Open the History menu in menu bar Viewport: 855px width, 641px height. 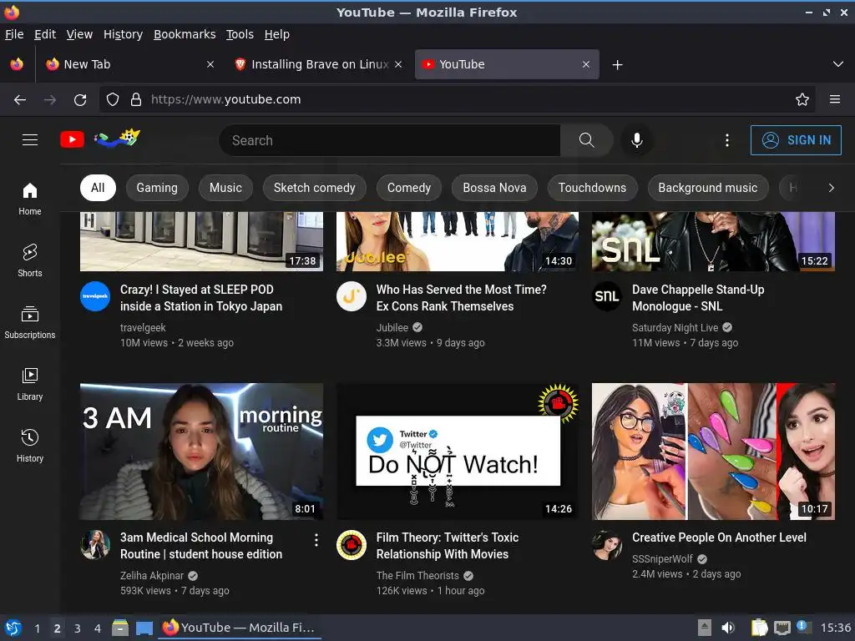(x=124, y=34)
